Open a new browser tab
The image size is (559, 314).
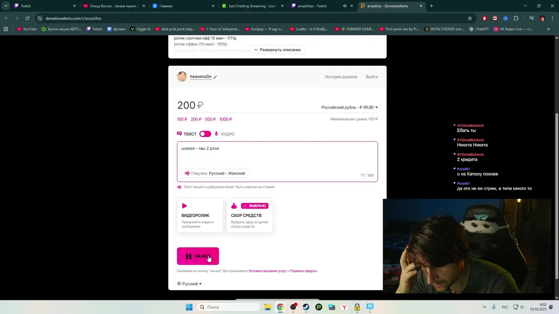(x=431, y=6)
